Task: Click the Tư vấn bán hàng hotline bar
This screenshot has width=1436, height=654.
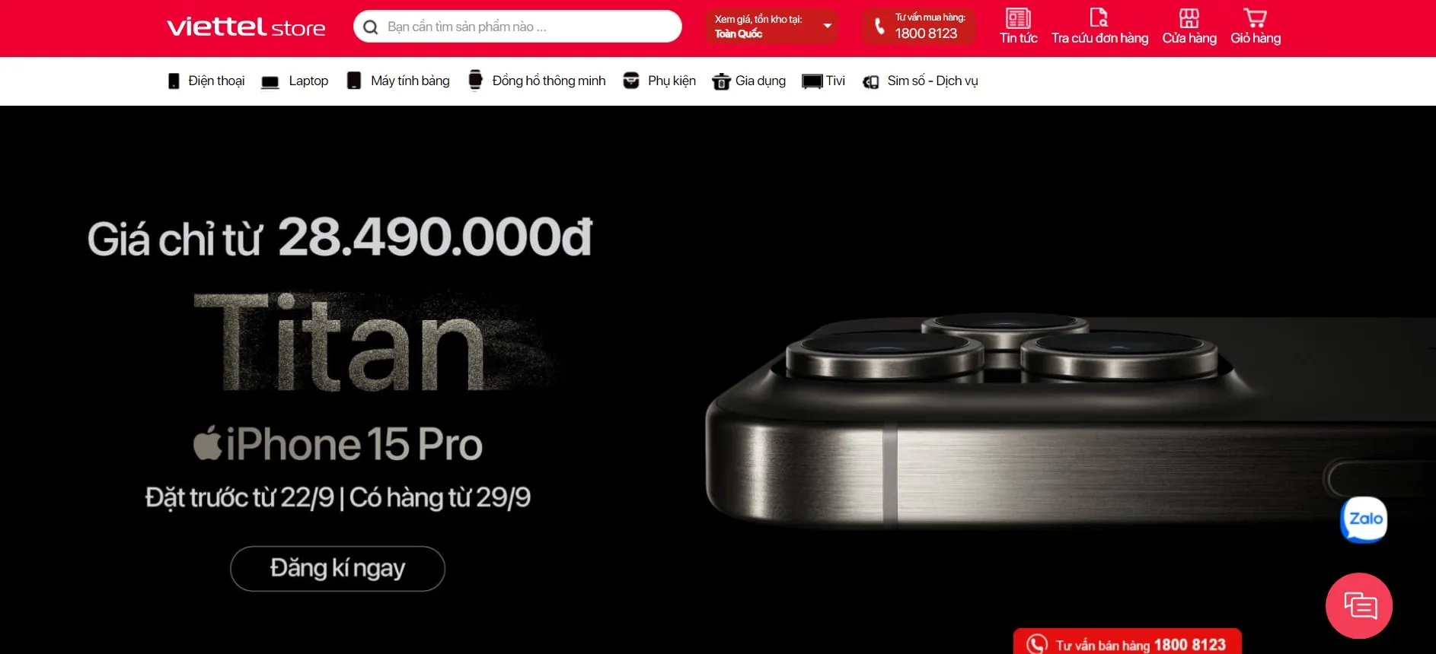Action: 1128,643
